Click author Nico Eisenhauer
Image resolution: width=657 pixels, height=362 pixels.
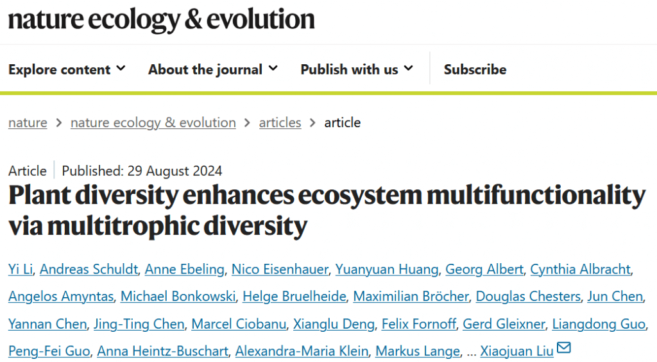click(279, 269)
